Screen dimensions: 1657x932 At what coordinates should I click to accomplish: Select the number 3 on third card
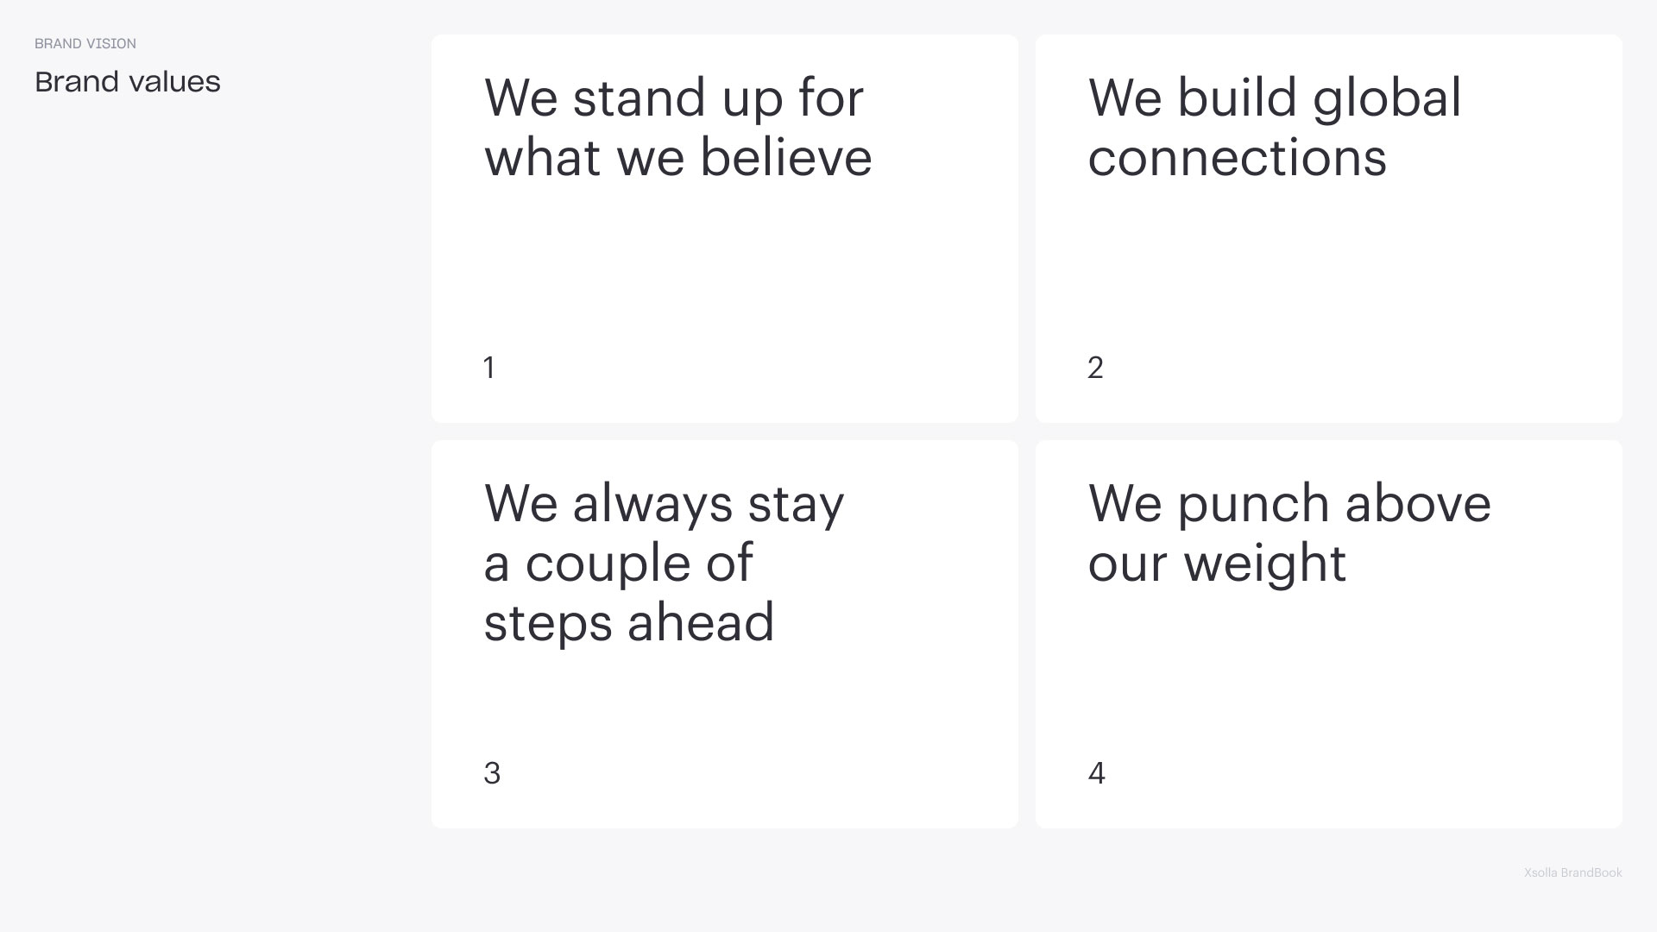tap(492, 774)
